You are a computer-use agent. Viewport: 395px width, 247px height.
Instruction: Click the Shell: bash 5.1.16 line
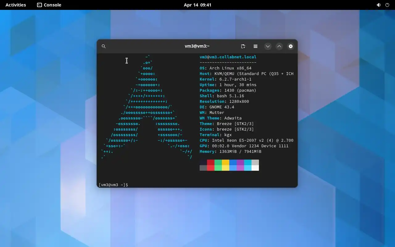point(222,96)
